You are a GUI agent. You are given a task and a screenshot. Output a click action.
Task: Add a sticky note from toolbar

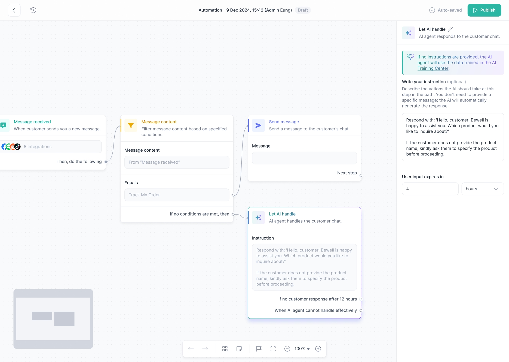tap(239, 349)
